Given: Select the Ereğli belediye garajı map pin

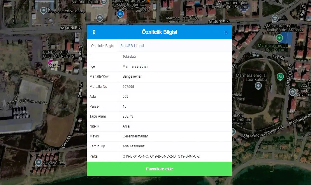Looking at the screenshot, I should 43,11.
